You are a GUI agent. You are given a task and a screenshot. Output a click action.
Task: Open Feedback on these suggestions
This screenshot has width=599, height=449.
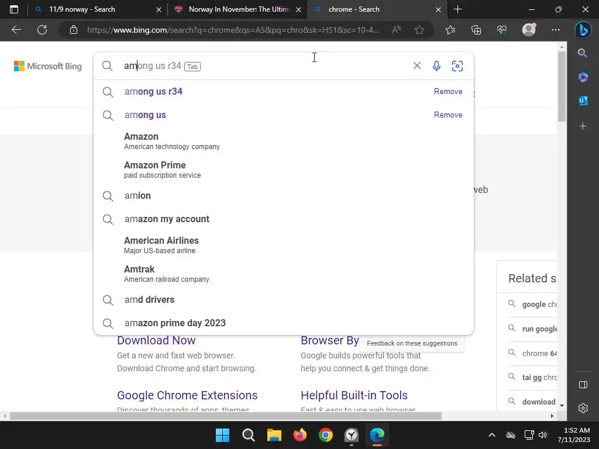[x=412, y=343]
